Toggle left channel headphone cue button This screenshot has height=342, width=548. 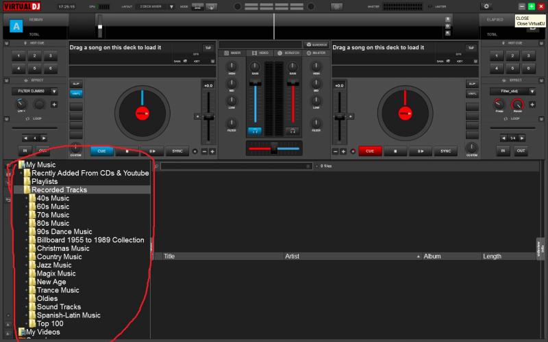coord(255,131)
